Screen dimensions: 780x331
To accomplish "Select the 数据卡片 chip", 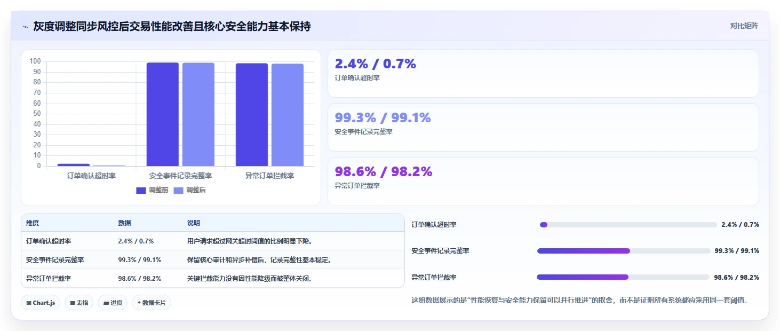I will [152, 303].
